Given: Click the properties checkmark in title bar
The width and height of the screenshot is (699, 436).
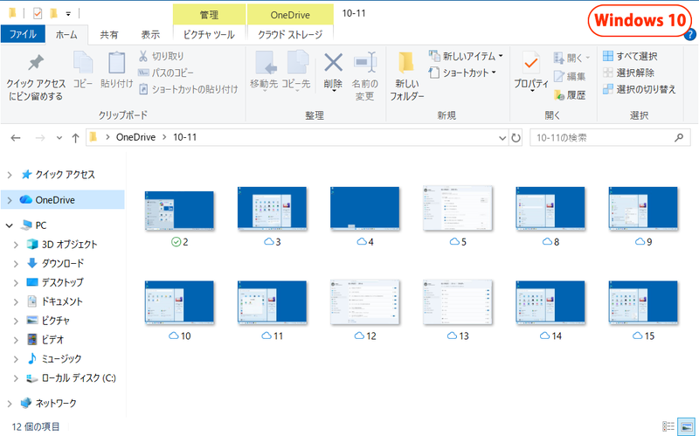Looking at the screenshot, I should 38,13.
